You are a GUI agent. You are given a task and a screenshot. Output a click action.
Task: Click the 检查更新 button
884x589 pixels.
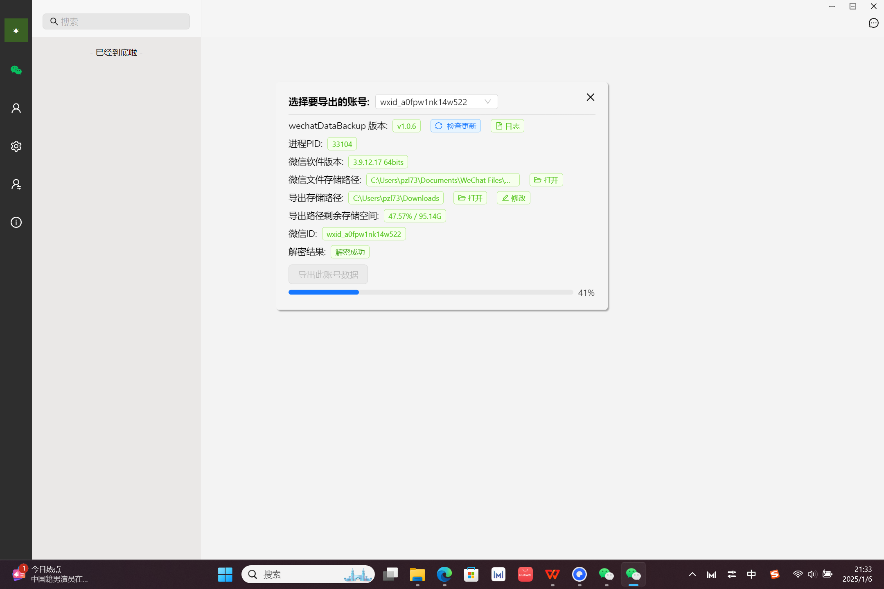coord(456,126)
